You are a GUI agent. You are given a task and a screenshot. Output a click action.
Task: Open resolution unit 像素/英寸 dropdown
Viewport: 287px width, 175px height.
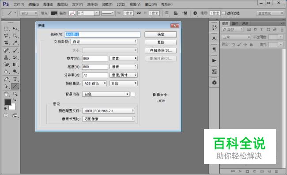[124, 75]
